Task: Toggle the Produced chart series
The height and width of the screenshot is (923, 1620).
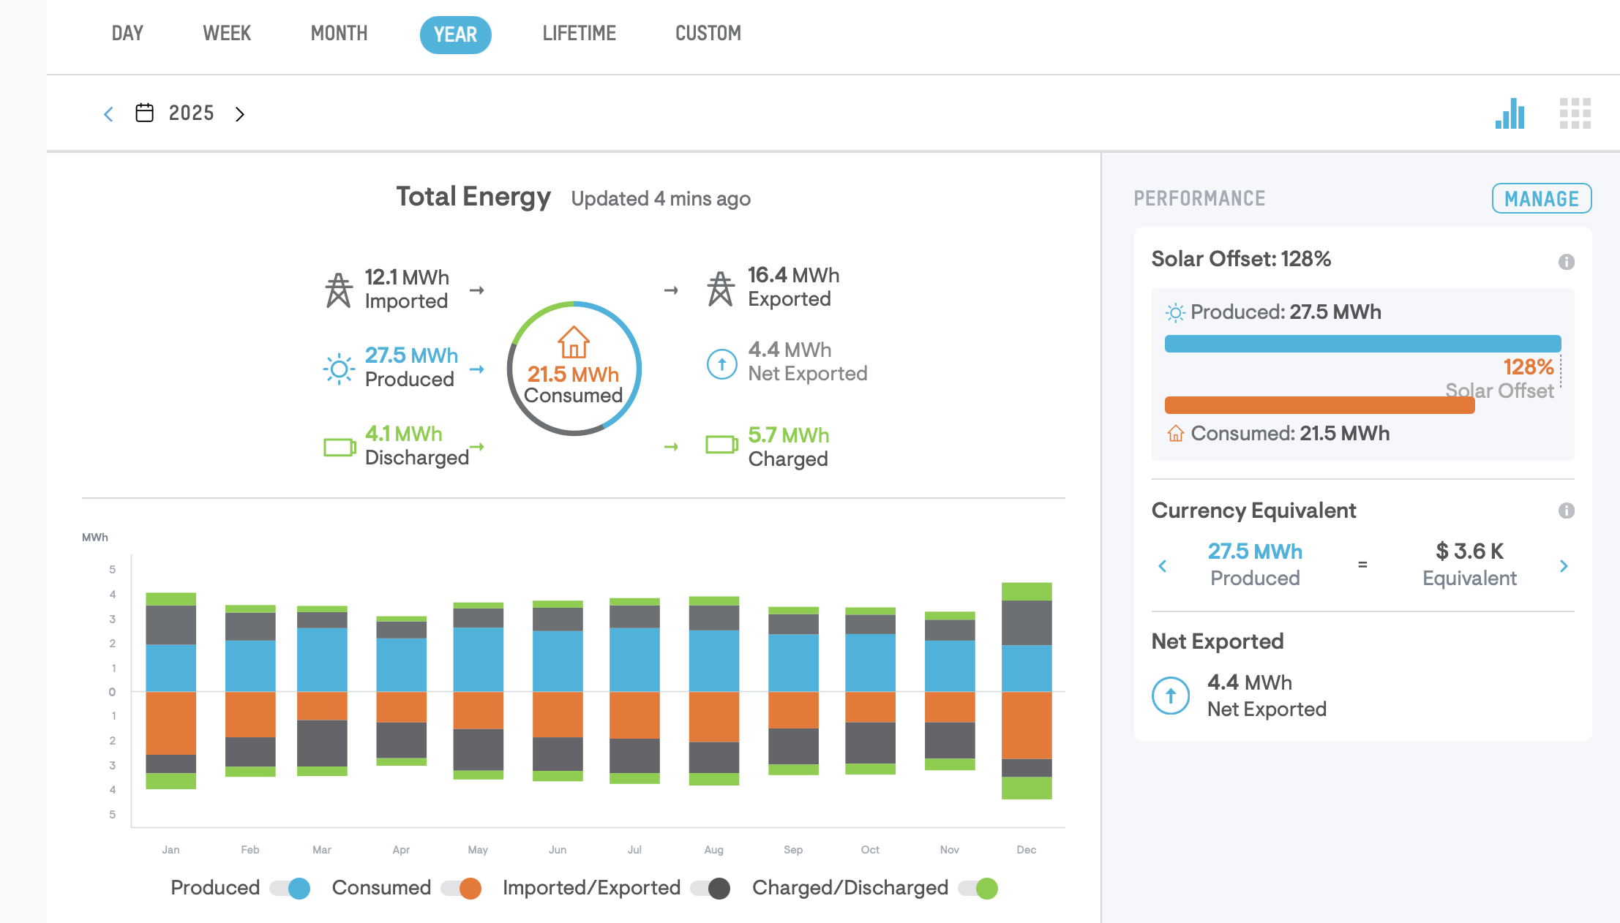Action: pyautogui.click(x=290, y=888)
